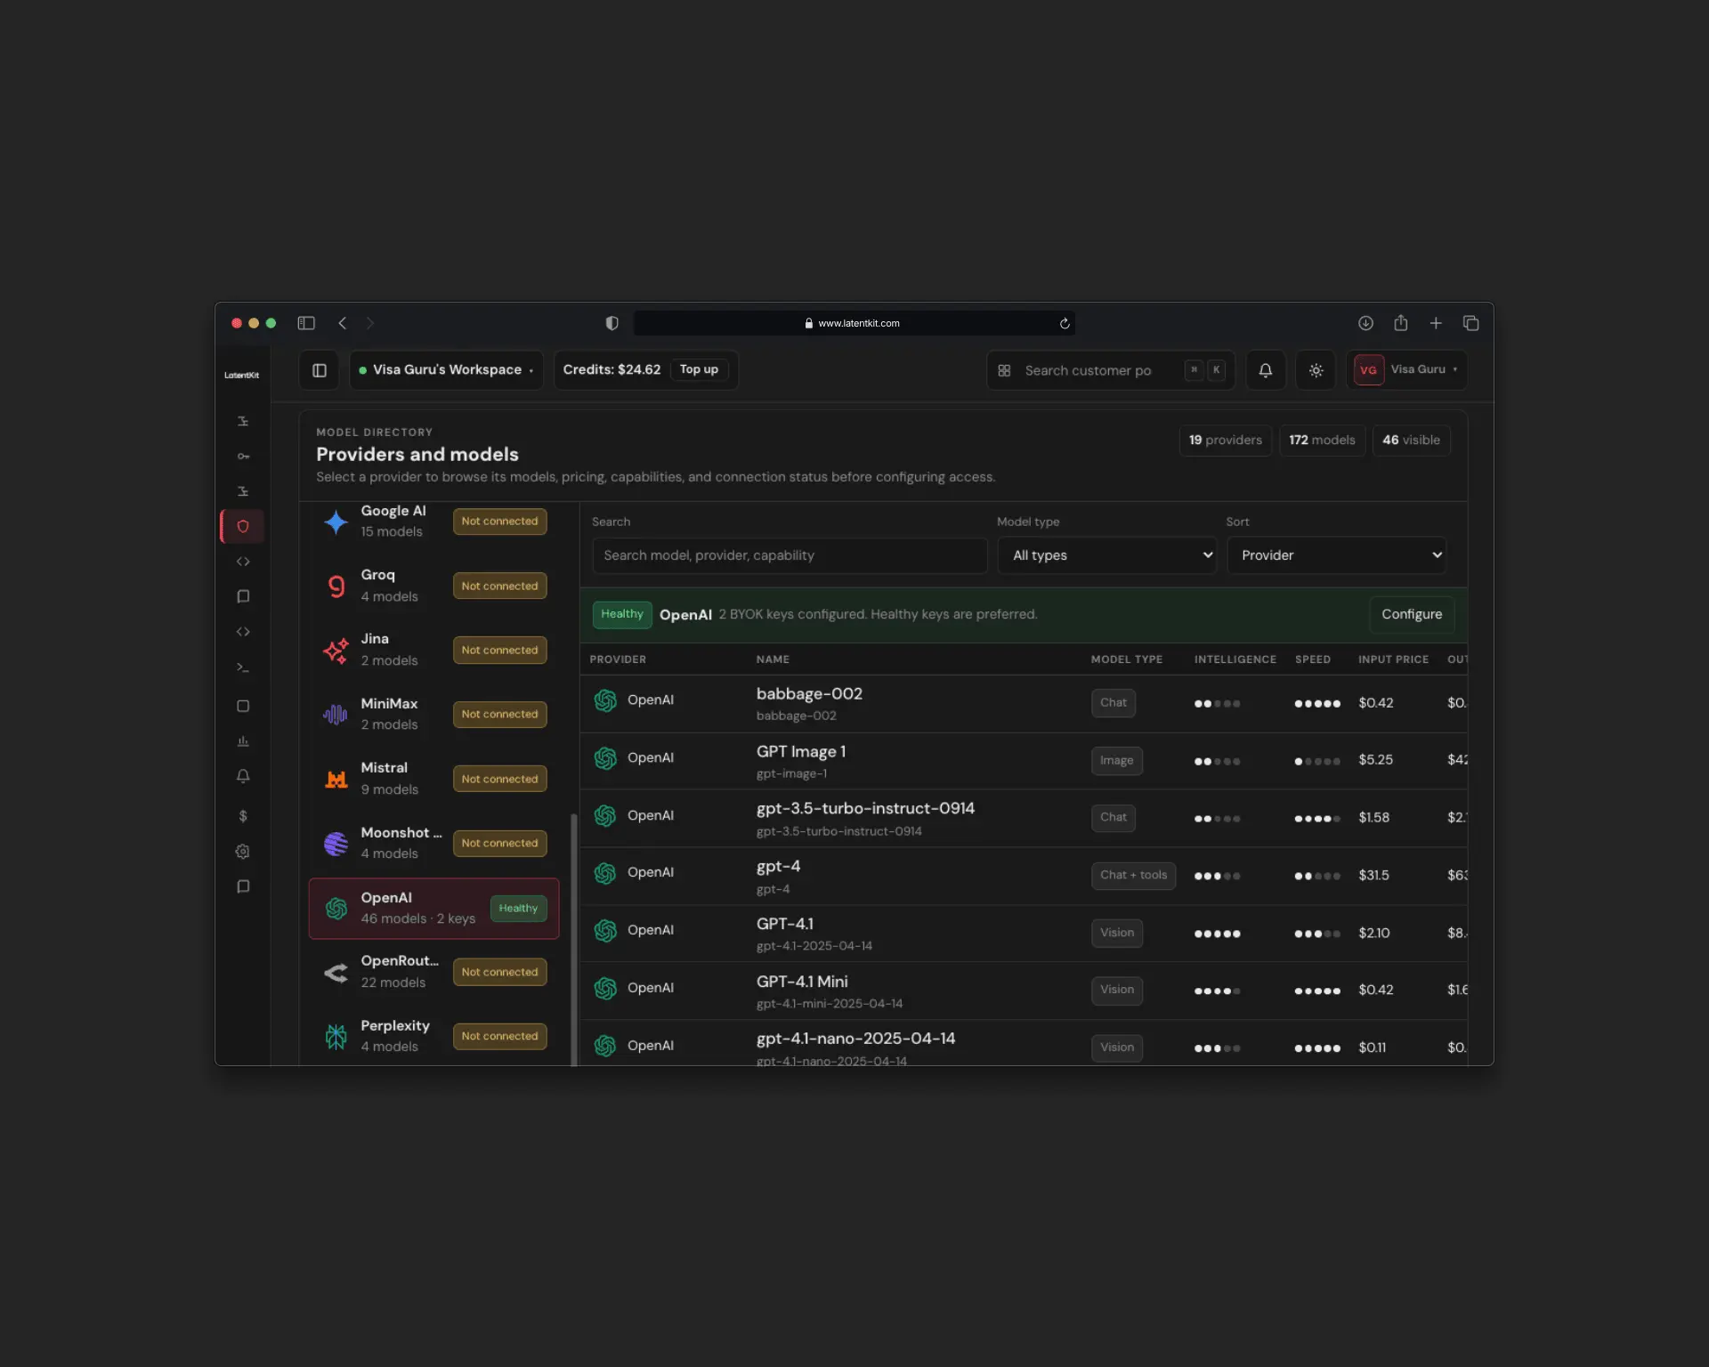Toggle the app sidebar panel button
Viewport: 1709px width, 1367px height.
(x=320, y=370)
